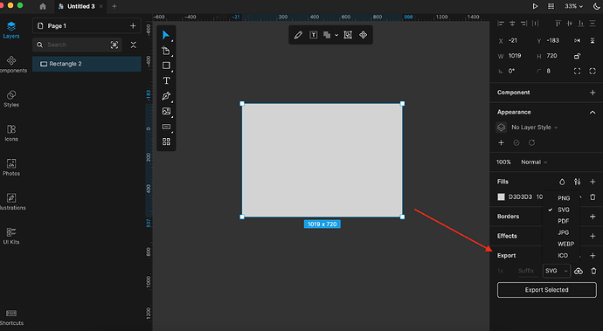Select the Artboard/frame tool

pos(166,51)
